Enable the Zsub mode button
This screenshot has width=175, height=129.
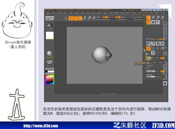pyautogui.click(x=123, y=17)
